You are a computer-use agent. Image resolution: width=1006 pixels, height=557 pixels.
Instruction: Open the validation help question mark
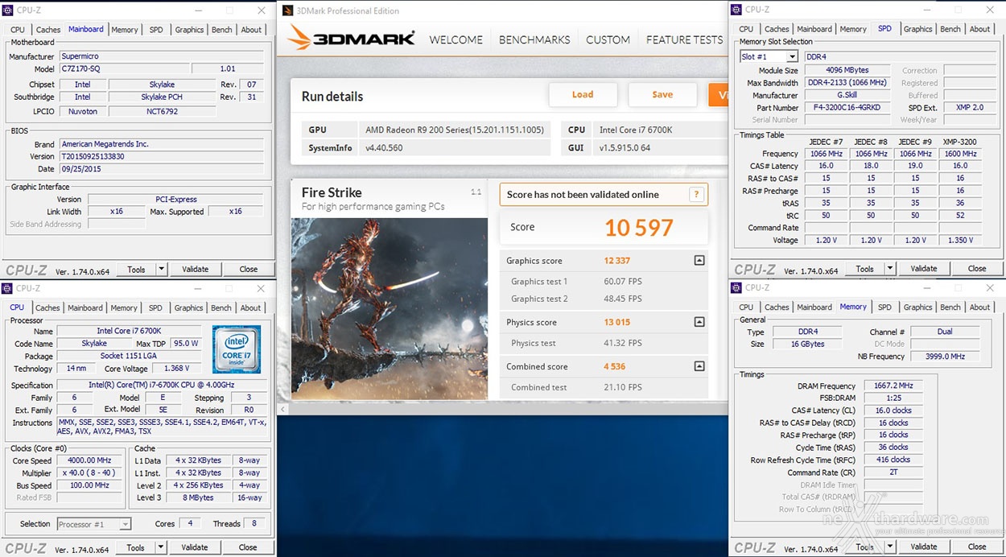click(x=696, y=194)
